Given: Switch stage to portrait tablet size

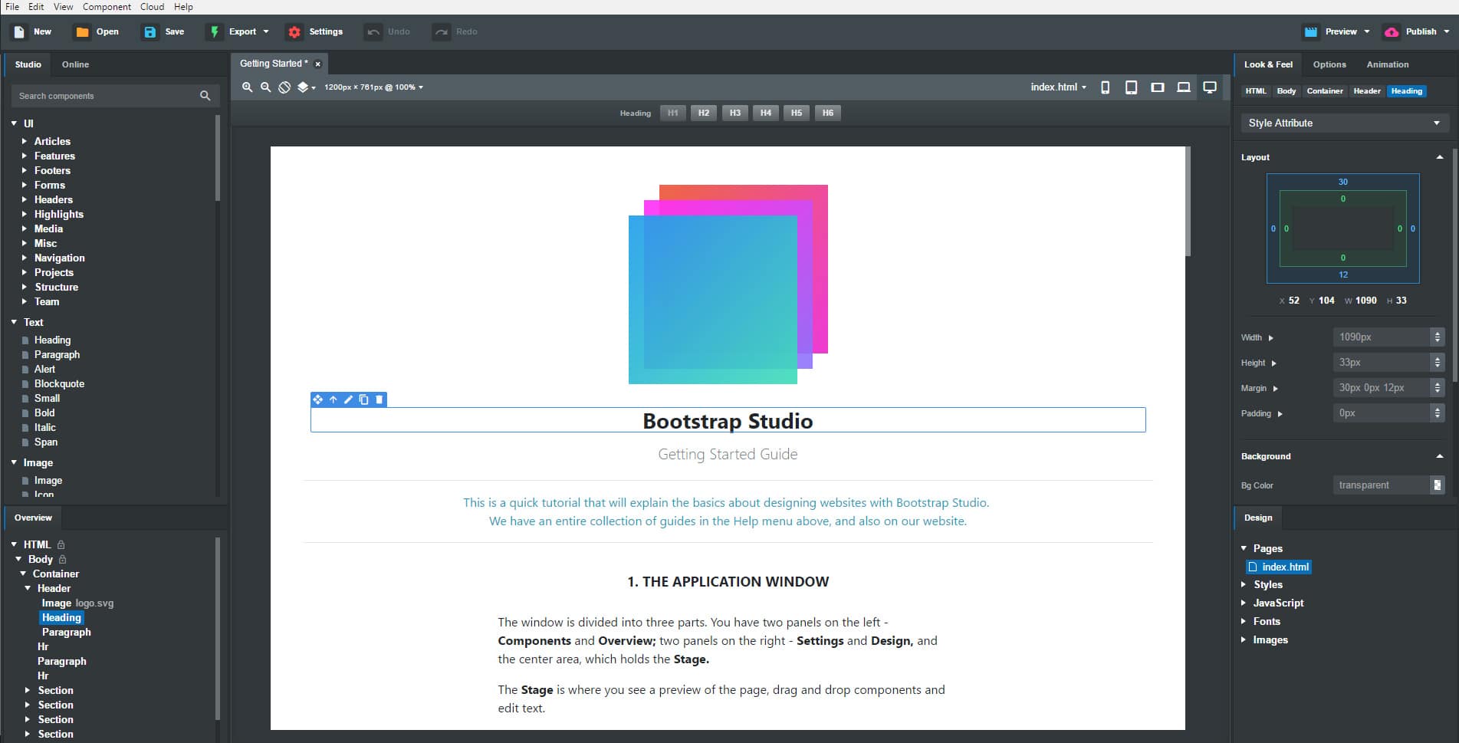Looking at the screenshot, I should 1131,87.
